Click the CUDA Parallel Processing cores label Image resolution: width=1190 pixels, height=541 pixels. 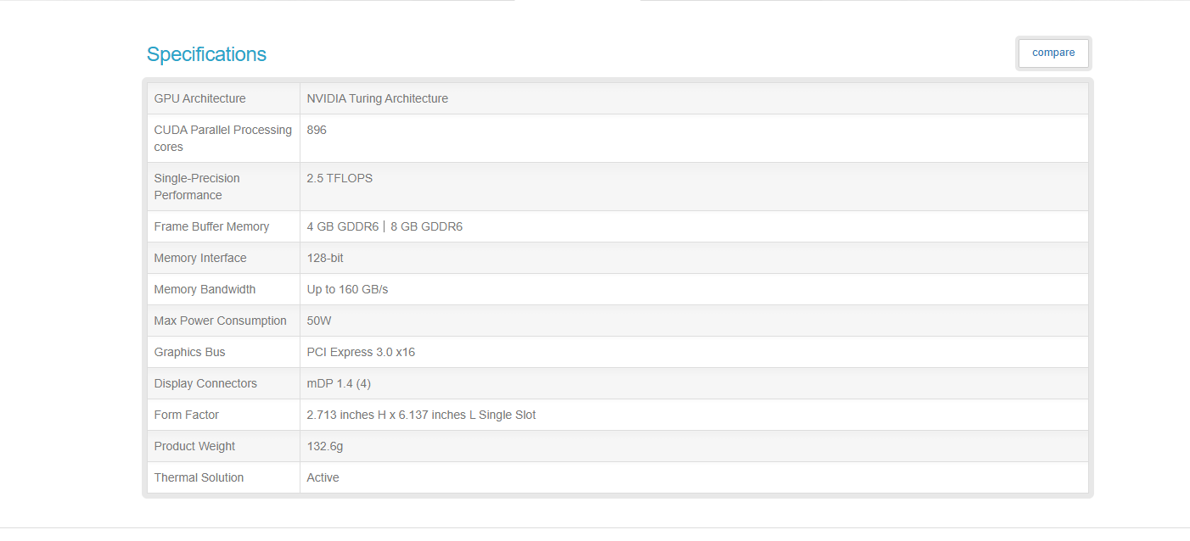pos(222,138)
